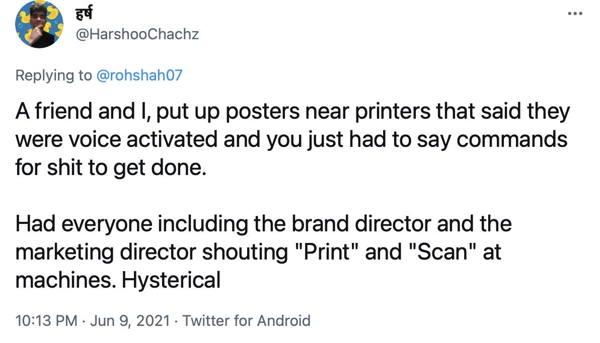
Task: Click the phrase "for shit to get done."
Action: (111, 168)
